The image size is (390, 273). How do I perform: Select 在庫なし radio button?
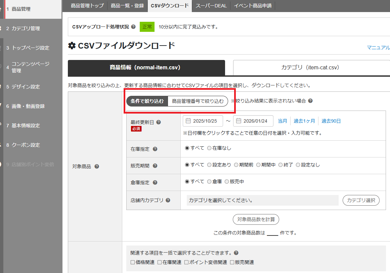pyautogui.click(x=209, y=148)
